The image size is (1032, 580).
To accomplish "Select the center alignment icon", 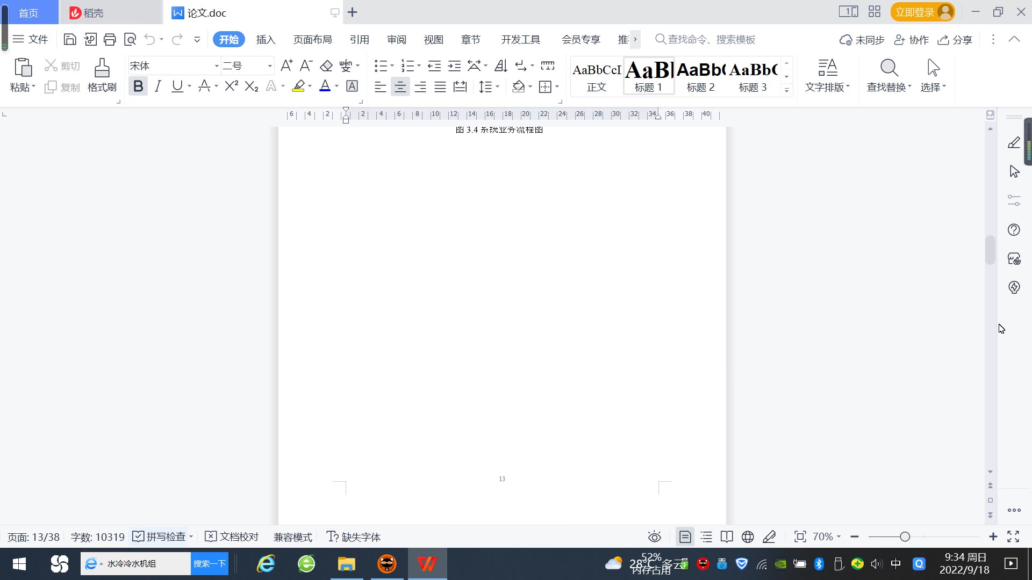I will pos(400,87).
